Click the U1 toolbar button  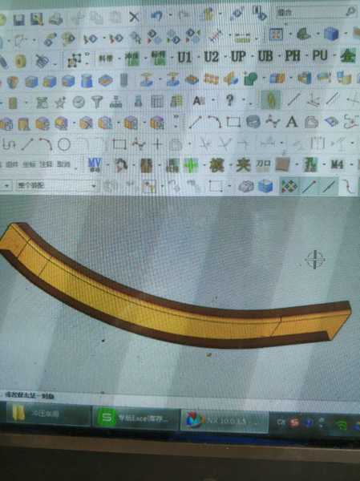184,58
